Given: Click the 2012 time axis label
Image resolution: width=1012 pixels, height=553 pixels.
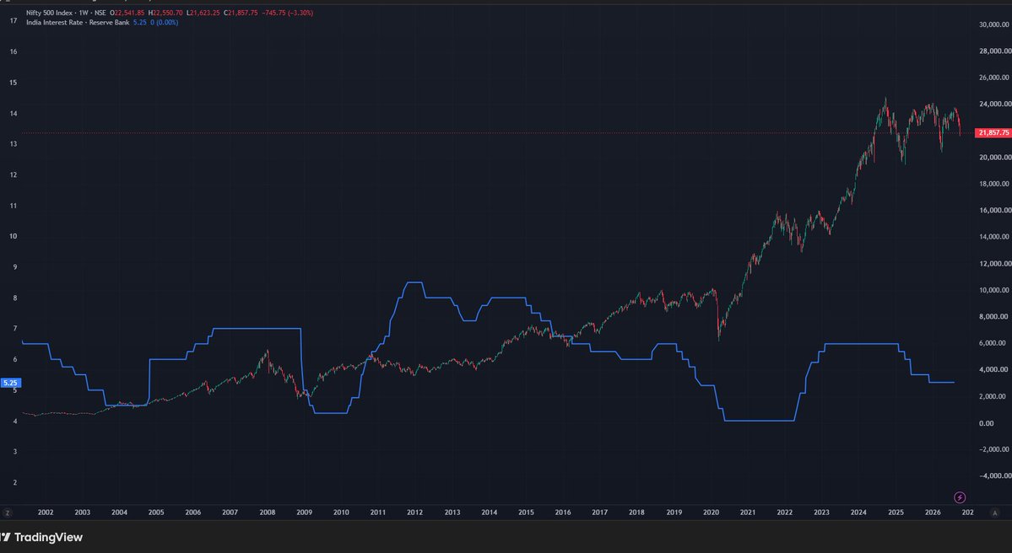Looking at the screenshot, I should pyautogui.click(x=415, y=513).
